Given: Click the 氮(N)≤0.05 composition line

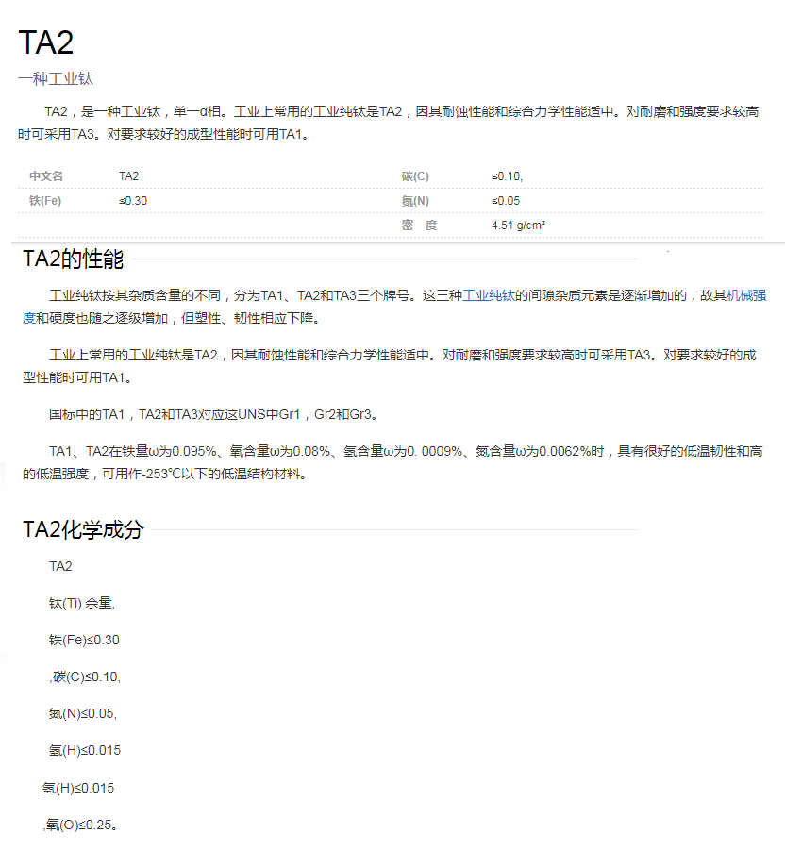Looking at the screenshot, I should [x=83, y=713].
